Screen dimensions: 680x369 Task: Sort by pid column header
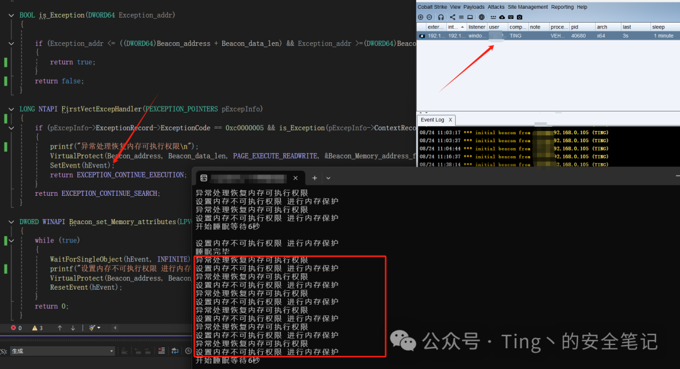tap(582, 27)
